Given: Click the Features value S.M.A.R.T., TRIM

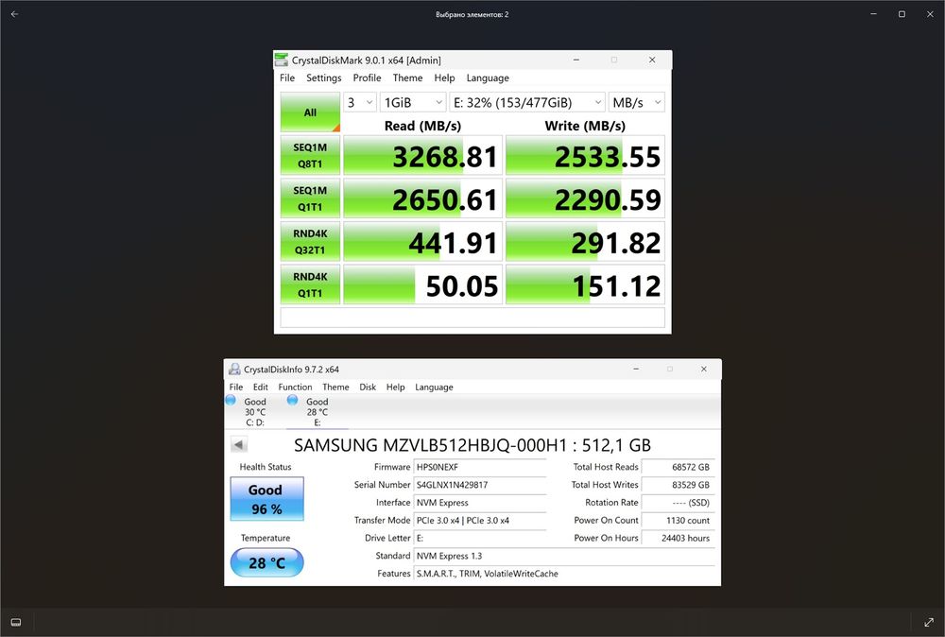Looking at the screenshot, I should click(x=565, y=574).
